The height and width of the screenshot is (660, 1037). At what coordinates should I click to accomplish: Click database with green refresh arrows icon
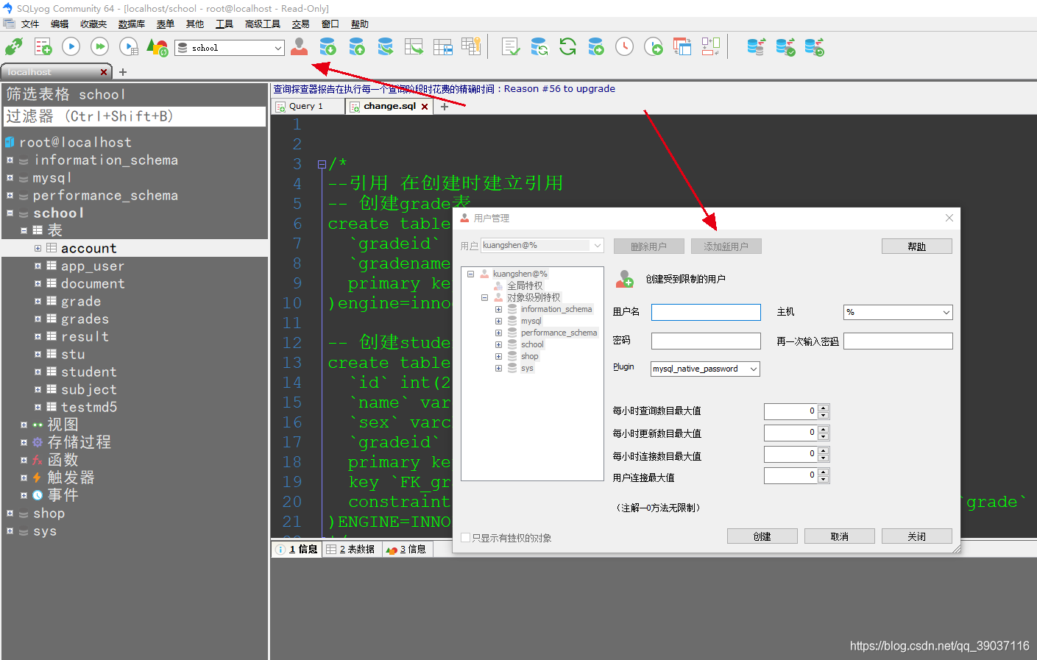coord(539,47)
